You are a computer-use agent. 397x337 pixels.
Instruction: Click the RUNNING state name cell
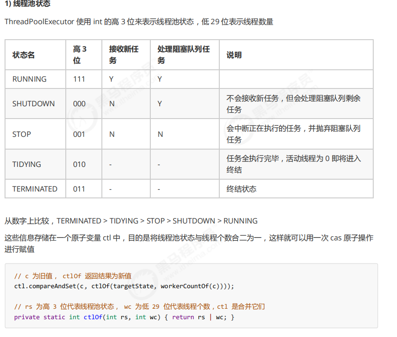click(29, 79)
